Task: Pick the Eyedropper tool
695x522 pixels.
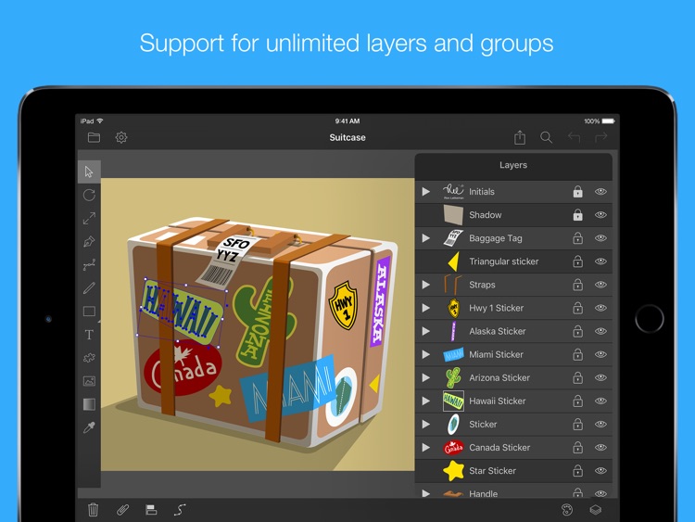Action: click(89, 427)
